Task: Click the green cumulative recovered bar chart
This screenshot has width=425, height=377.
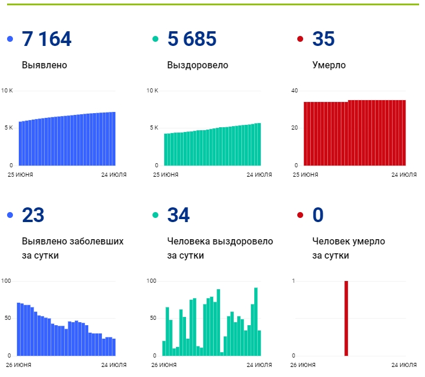Action: (213, 144)
